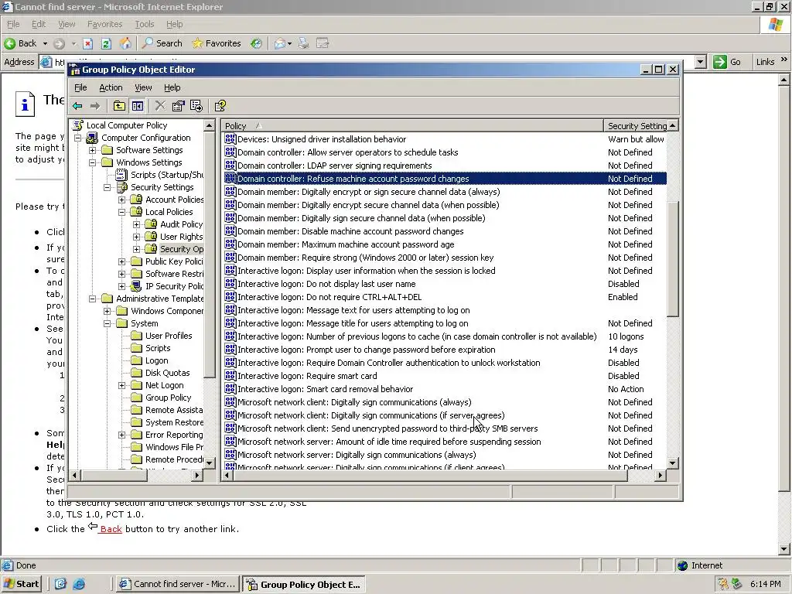Screen dimensions: 792x594
Task: Click the Mail icon in Internet Explorer toolbar
Action: point(280,43)
